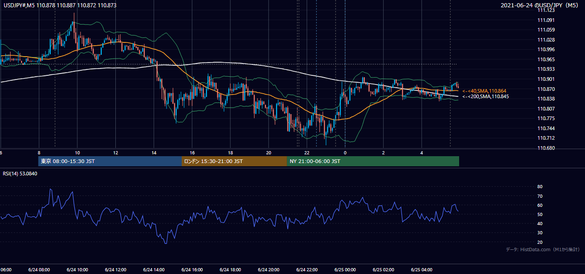
Task: Select the 200 SMA 110.845 label
Action: point(485,96)
